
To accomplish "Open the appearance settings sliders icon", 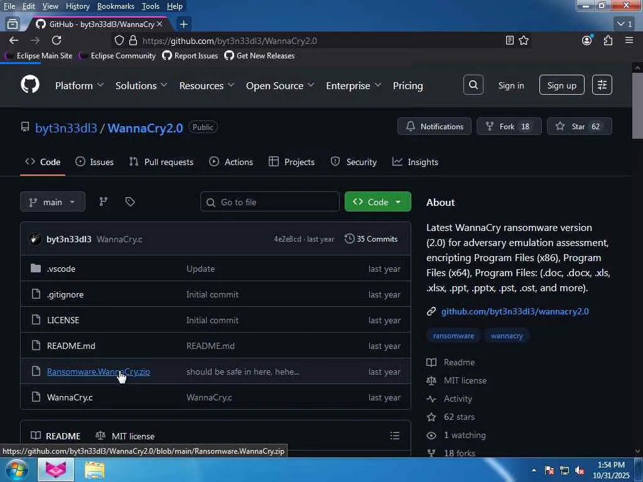I will pyautogui.click(x=602, y=85).
